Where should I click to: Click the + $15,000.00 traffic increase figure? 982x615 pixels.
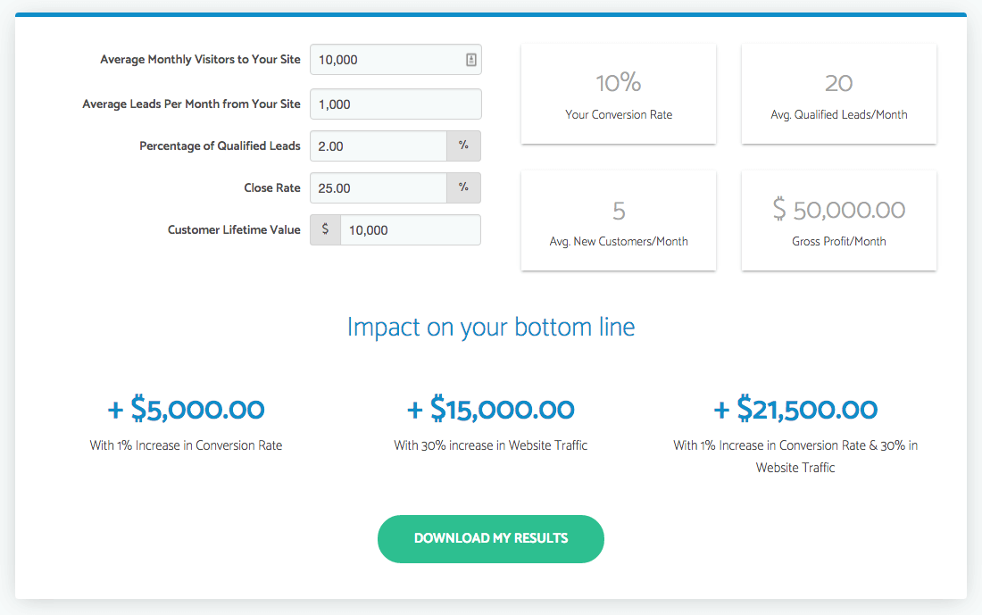pos(491,410)
